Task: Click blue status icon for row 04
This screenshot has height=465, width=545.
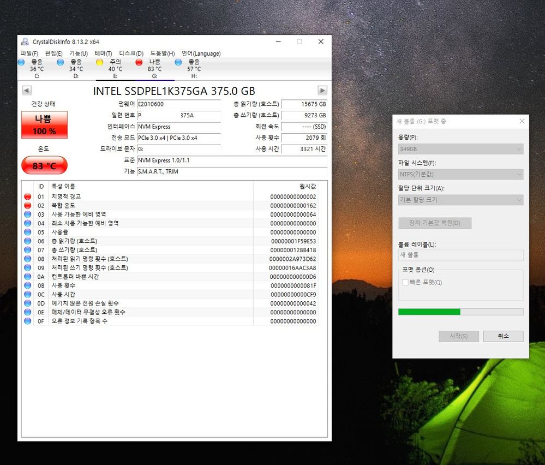Action: tap(28, 223)
